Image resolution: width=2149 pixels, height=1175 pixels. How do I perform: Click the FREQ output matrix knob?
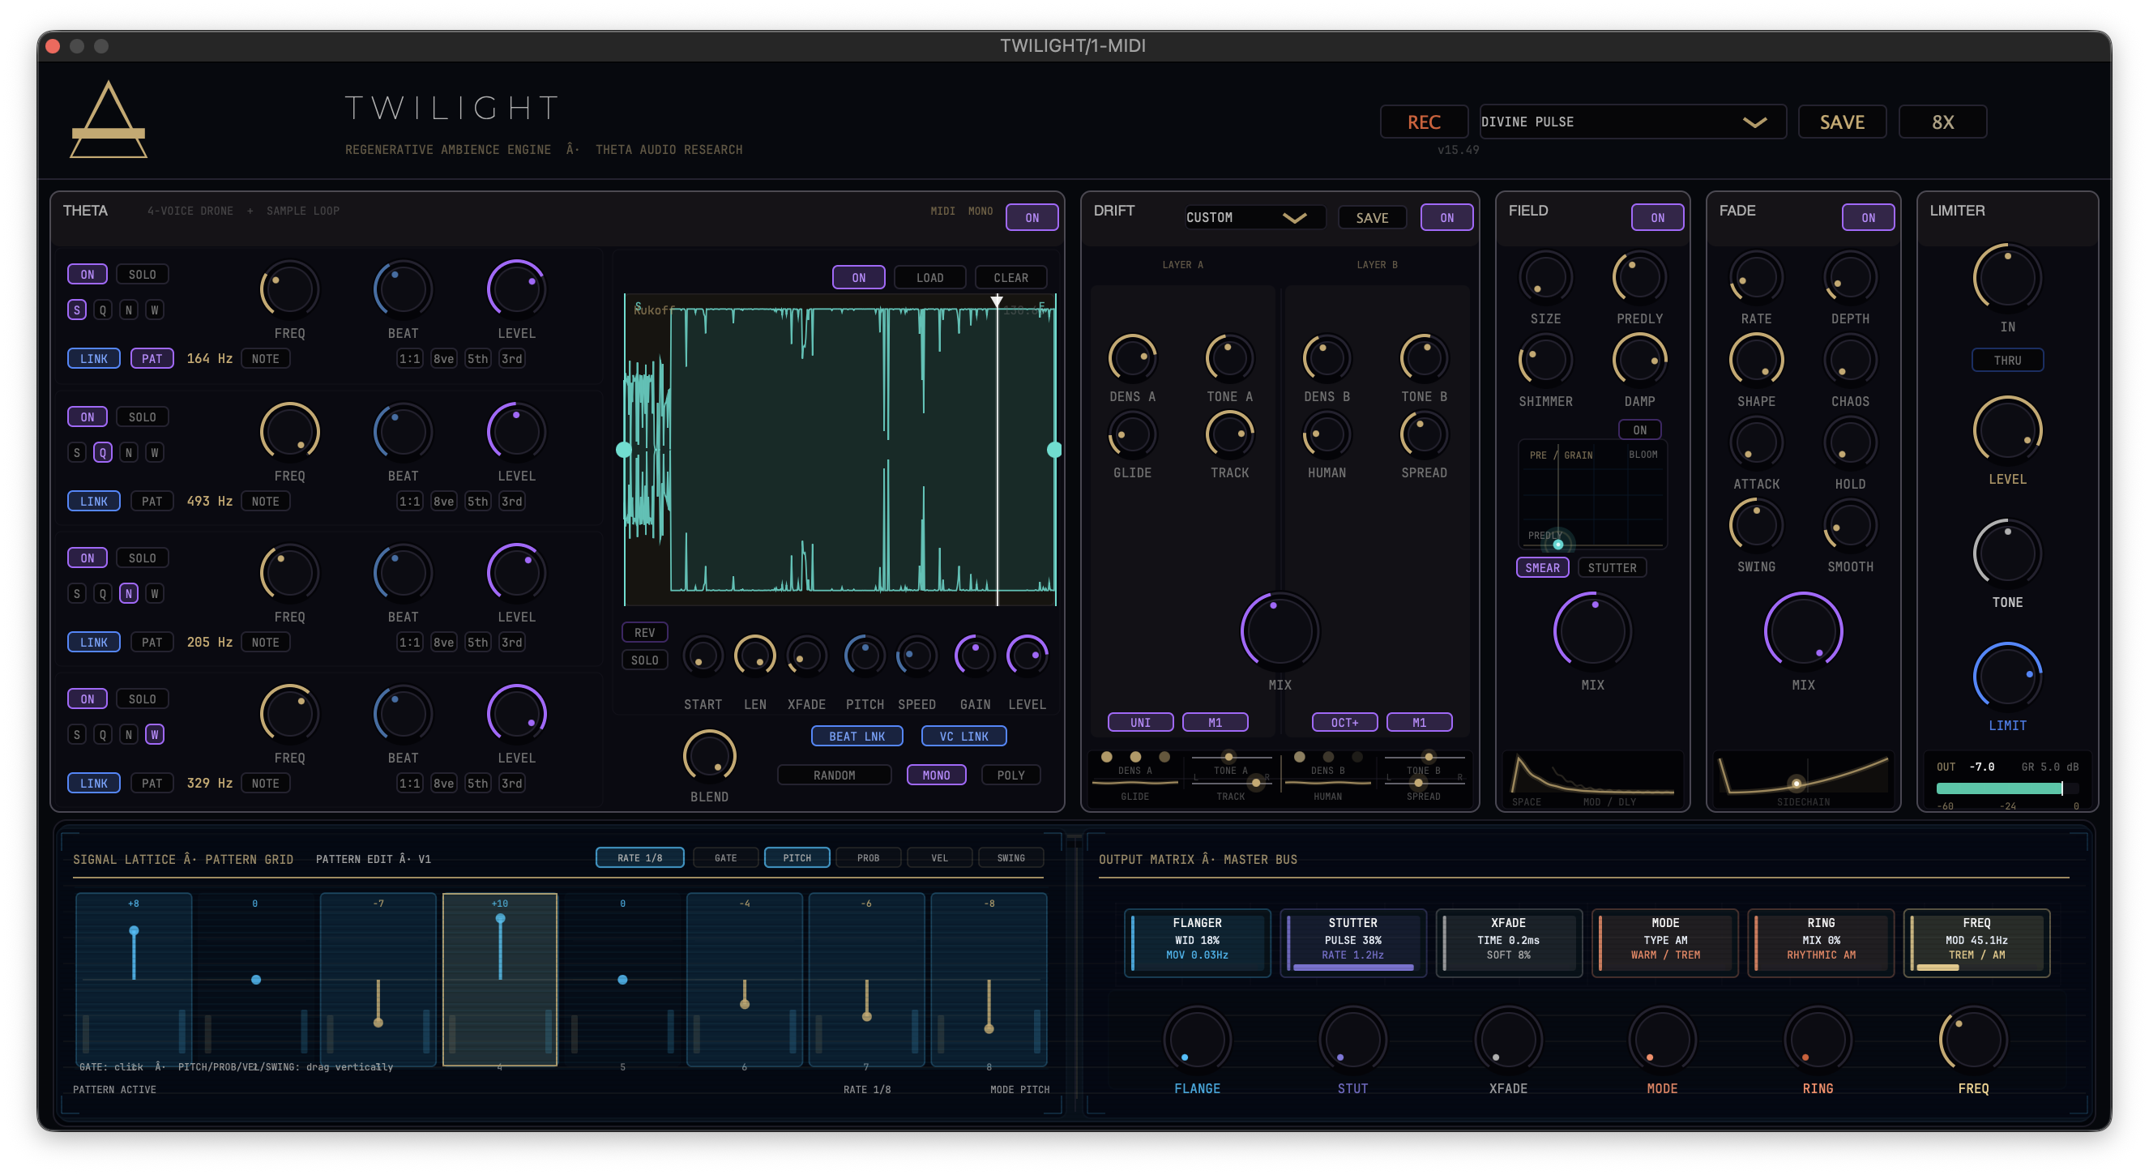pyautogui.click(x=1973, y=1040)
